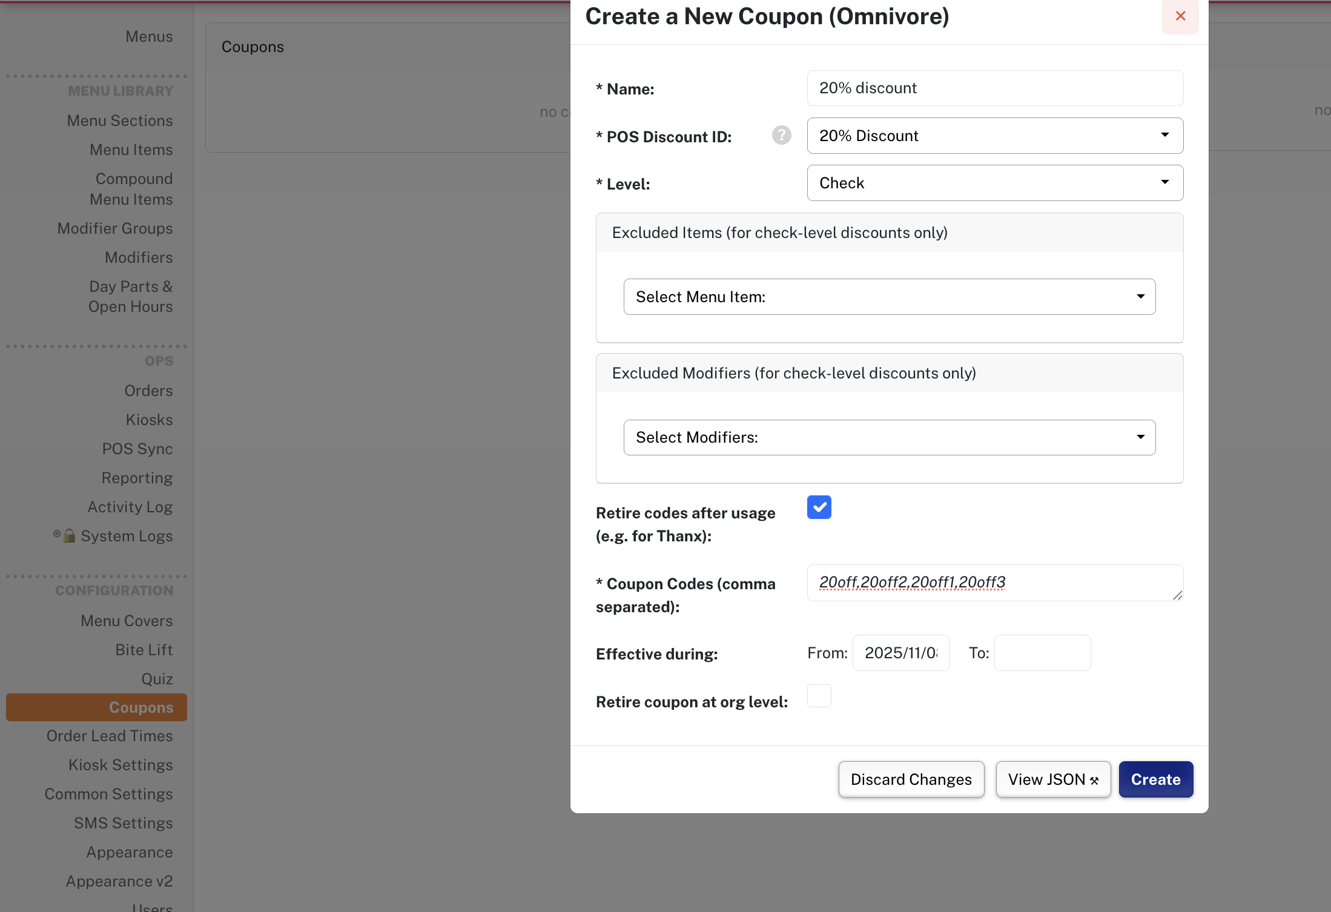
Task: Click the View JSON button
Action: [1053, 779]
